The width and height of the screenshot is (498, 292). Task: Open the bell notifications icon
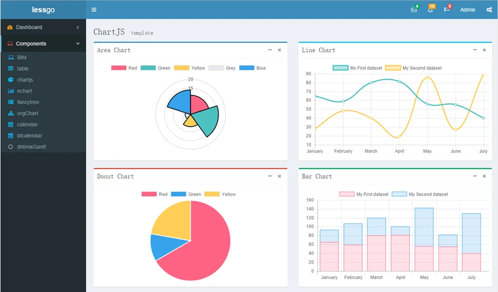pyautogui.click(x=430, y=9)
